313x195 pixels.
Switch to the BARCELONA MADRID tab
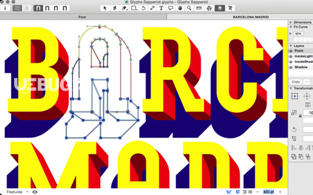251,17
